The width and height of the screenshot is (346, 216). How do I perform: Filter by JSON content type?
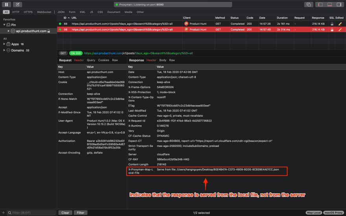pyautogui.click(x=61, y=12)
